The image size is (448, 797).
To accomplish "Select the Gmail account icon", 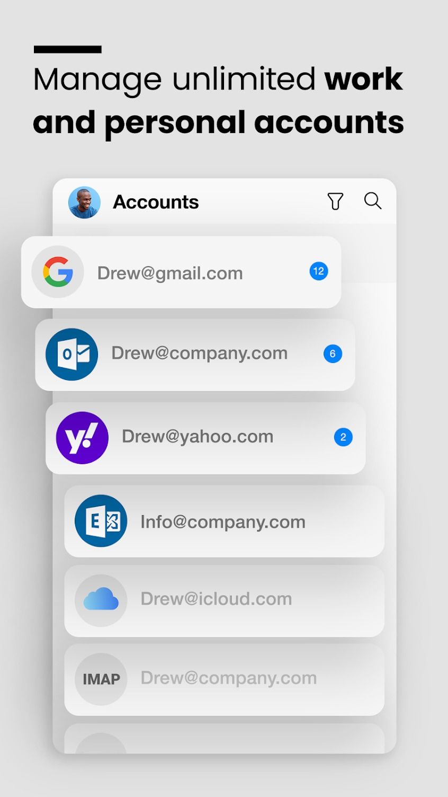I will tap(57, 272).
